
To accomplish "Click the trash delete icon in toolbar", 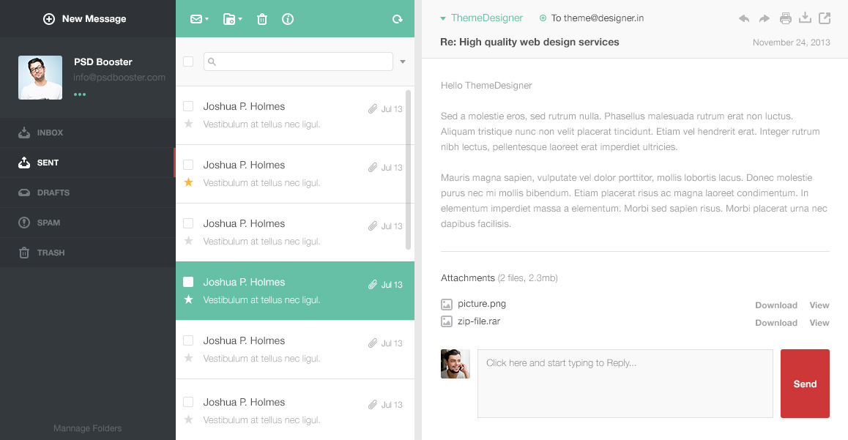I will [262, 19].
